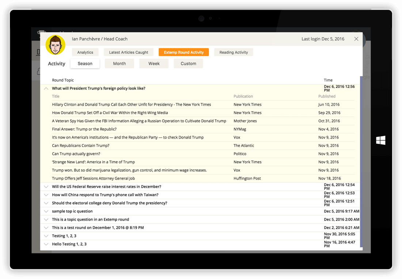
Task: Collapse the President Trump foreign policy round
Action: (x=46, y=88)
